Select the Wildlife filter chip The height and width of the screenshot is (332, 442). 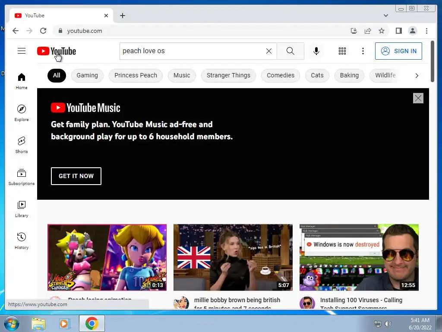pos(385,75)
